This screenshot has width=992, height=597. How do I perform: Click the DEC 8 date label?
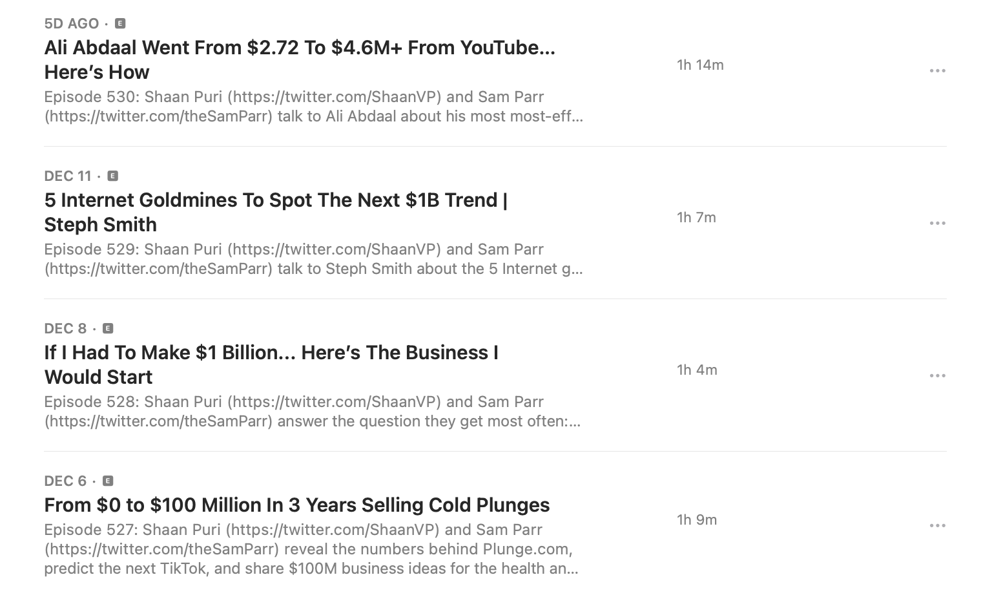[x=65, y=328]
